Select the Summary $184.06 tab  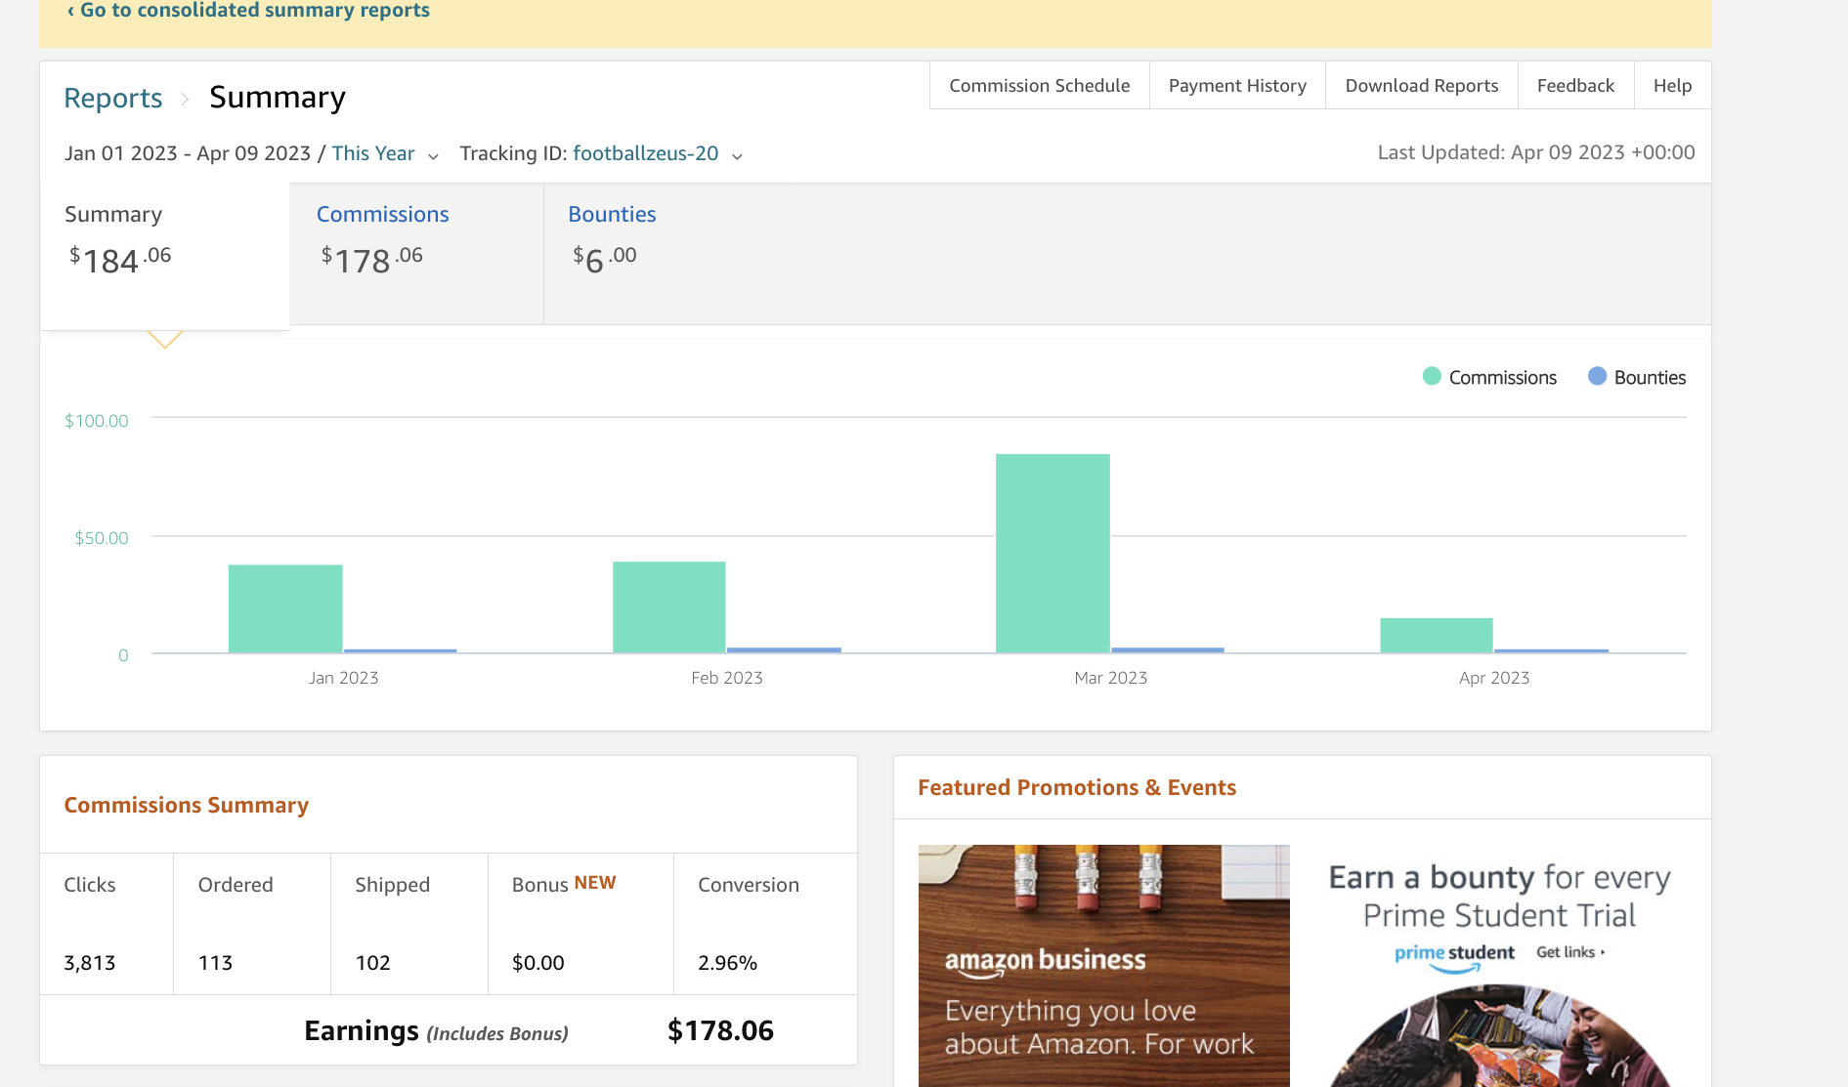165,256
